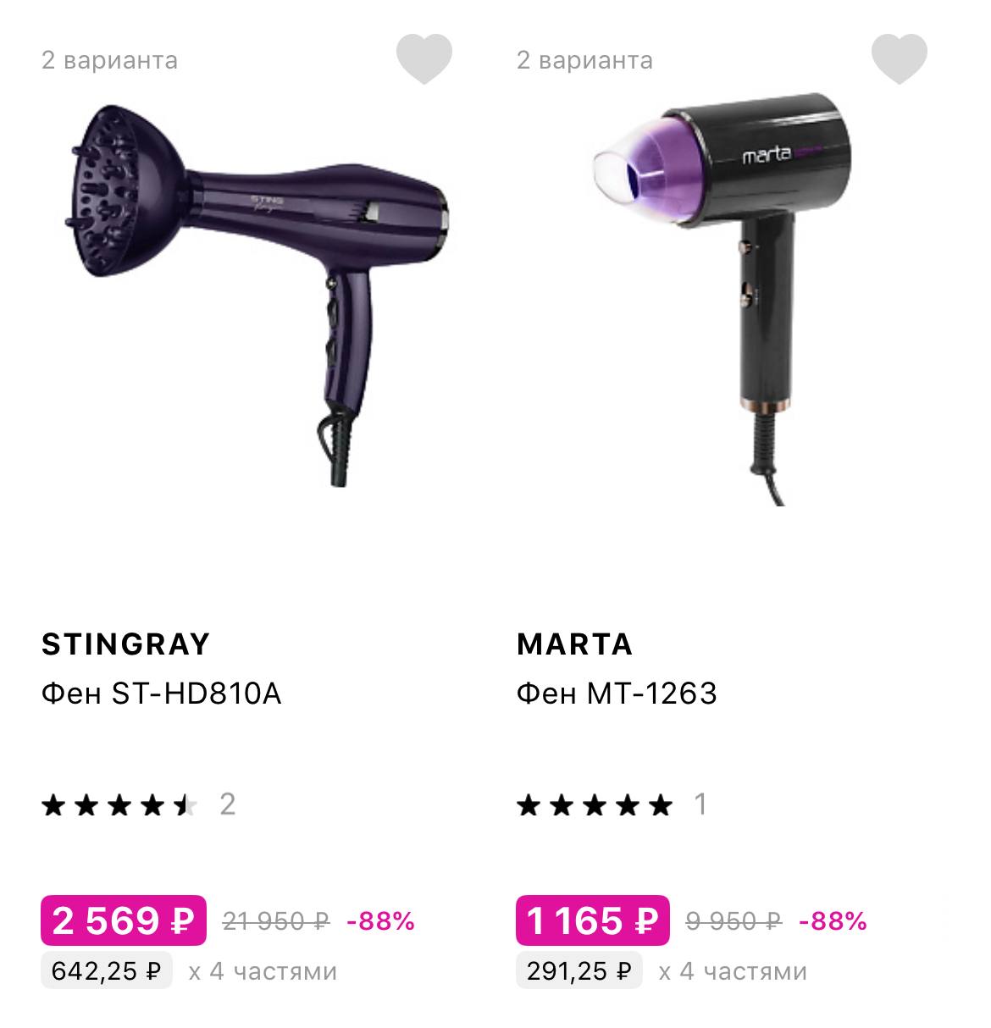The width and height of the screenshot is (991, 1028).
Task: Add Marta hair dryer to favorites heart
Action: click(900, 58)
